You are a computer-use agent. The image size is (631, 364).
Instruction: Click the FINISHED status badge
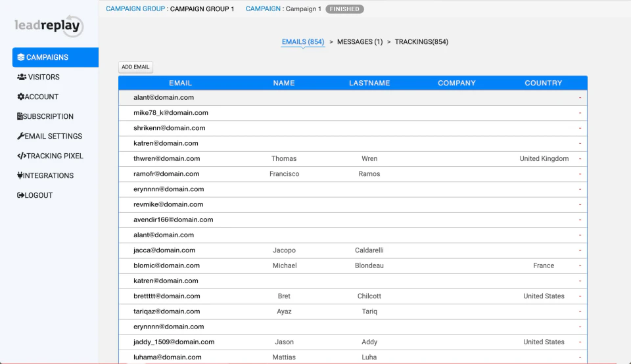coord(344,9)
